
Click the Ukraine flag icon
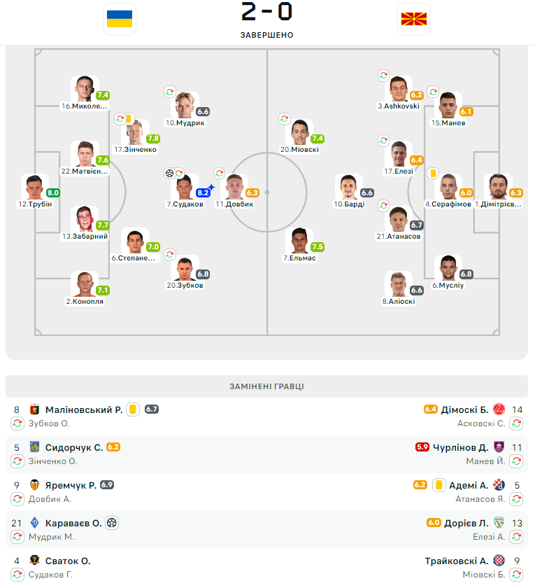pyautogui.click(x=120, y=19)
